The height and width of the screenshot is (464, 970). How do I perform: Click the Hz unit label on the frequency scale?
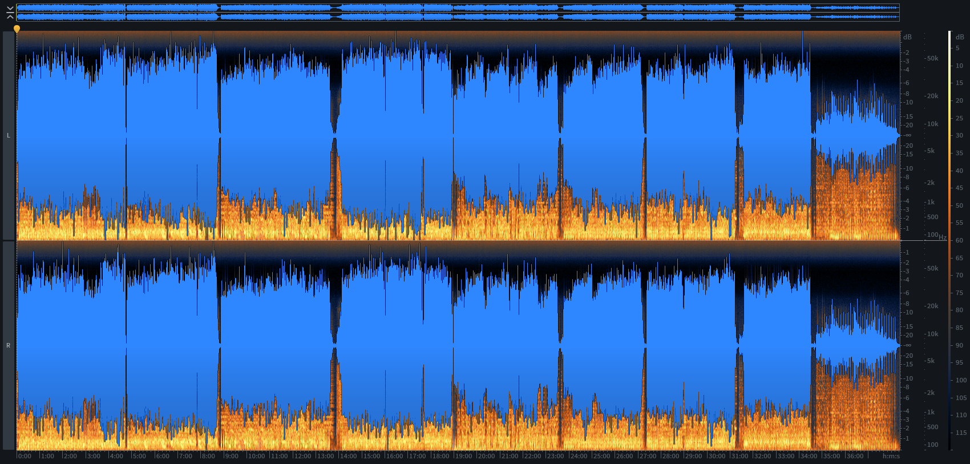(943, 237)
